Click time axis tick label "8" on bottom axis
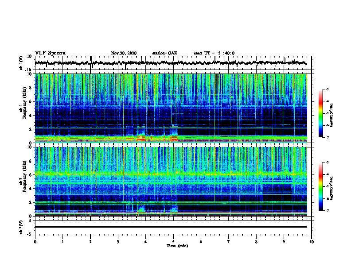Viewport: 351px width, 271px height. pos(256,242)
